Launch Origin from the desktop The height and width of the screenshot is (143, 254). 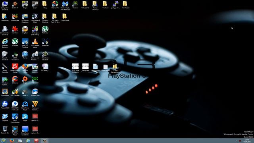tap(25, 80)
